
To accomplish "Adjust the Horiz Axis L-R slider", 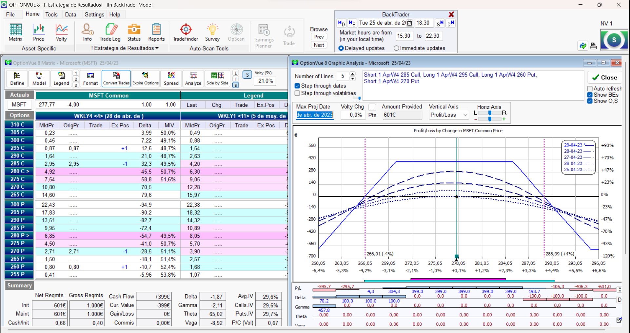I will [x=490, y=113].
